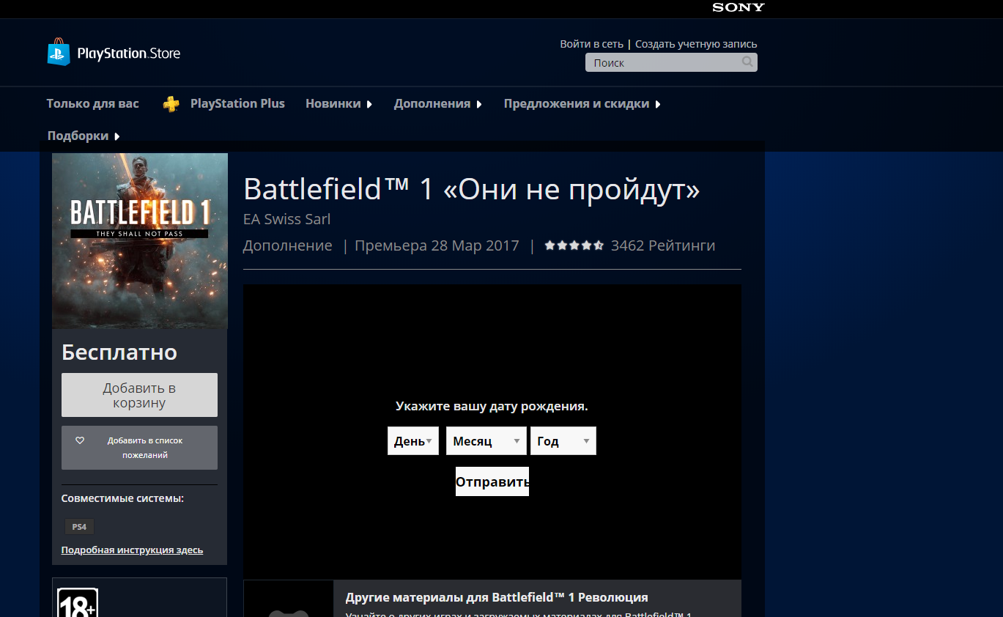This screenshot has width=1003, height=617.
Task: Click the star rating display
Action: point(574,245)
